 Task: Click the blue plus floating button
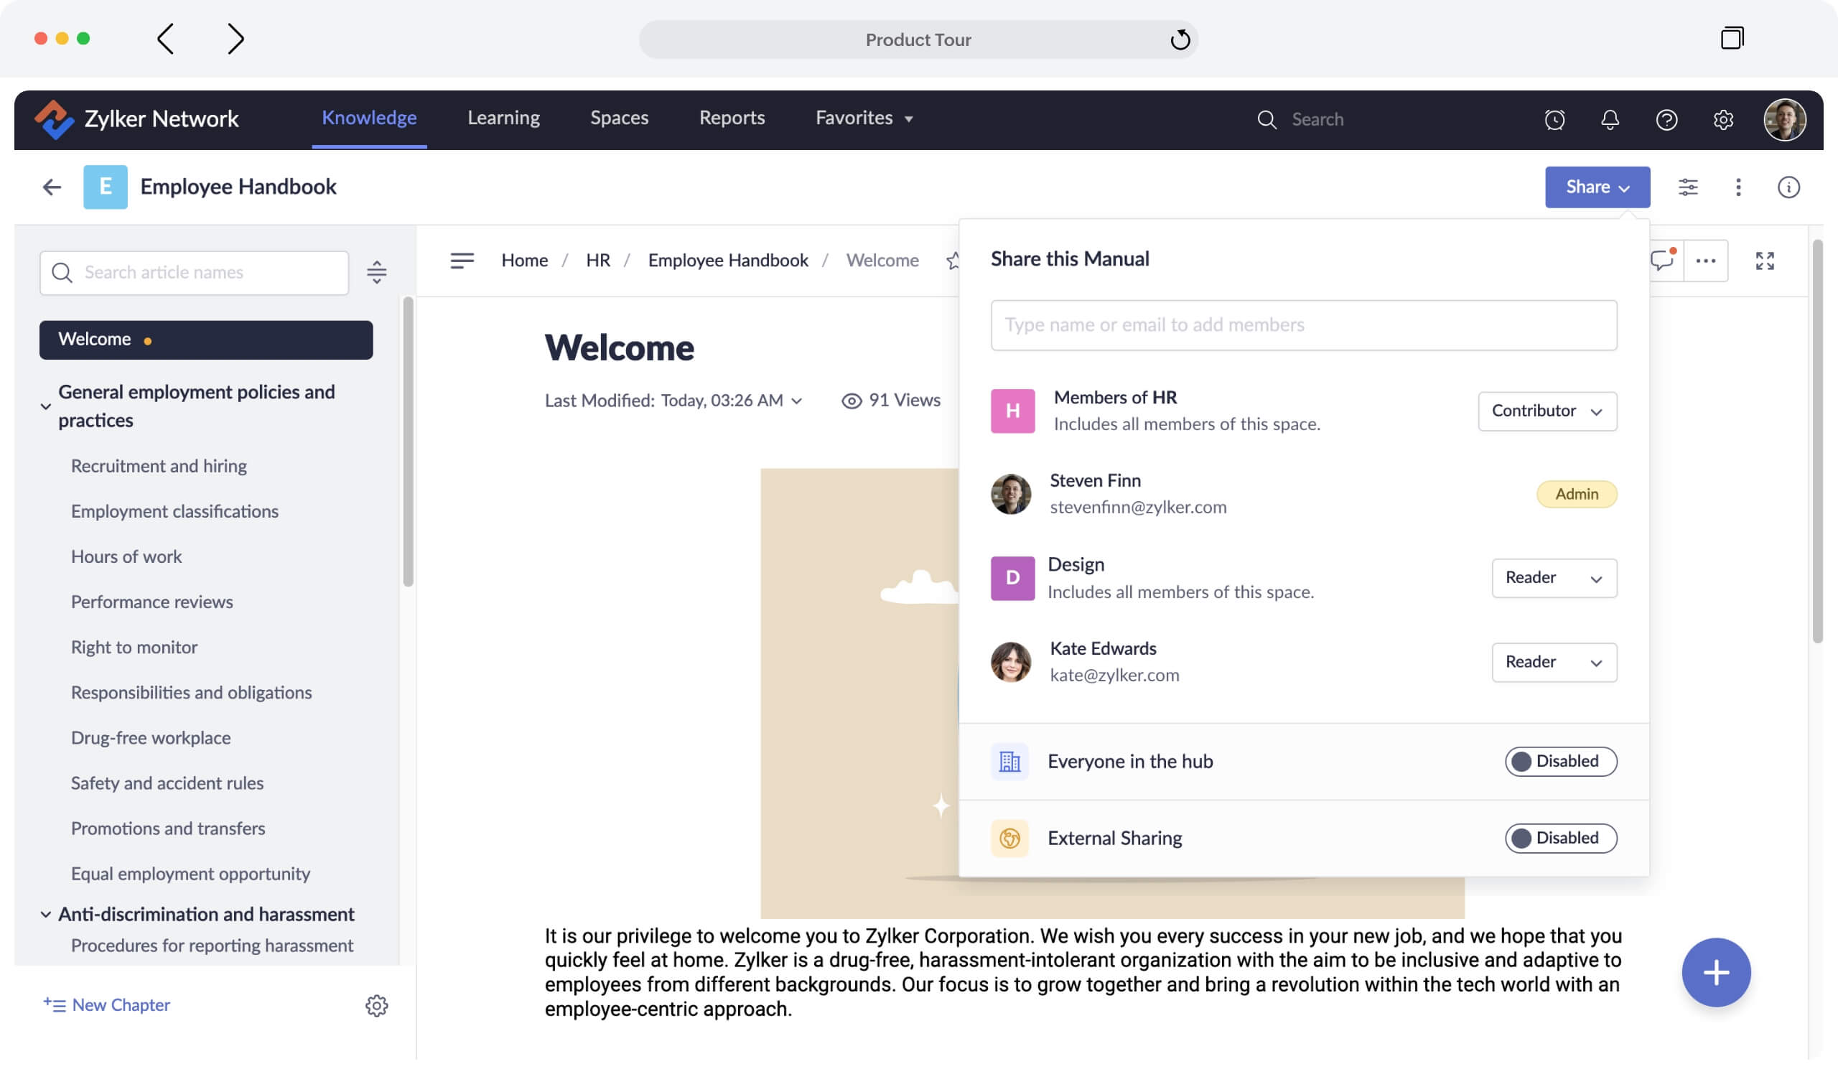coord(1715,972)
